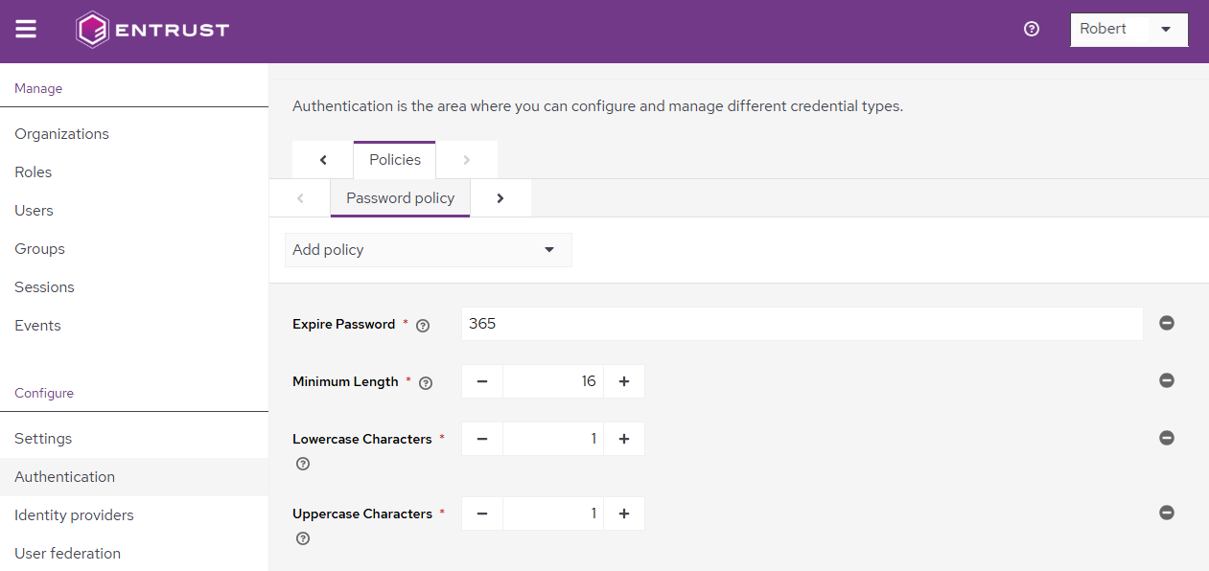Select the Password policy tab
The height and width of the screenshot is (571, 1209).
(400, 198)
